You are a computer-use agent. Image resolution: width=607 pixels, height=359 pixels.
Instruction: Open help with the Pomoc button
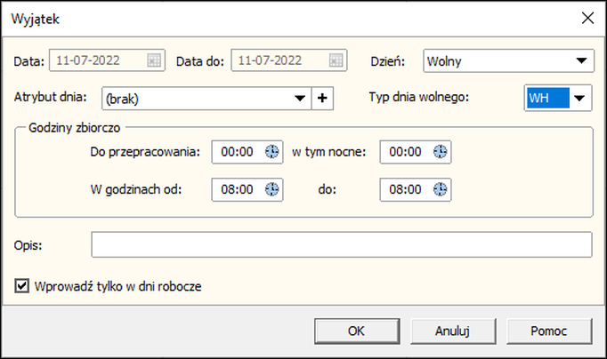[x=549, y=331]
